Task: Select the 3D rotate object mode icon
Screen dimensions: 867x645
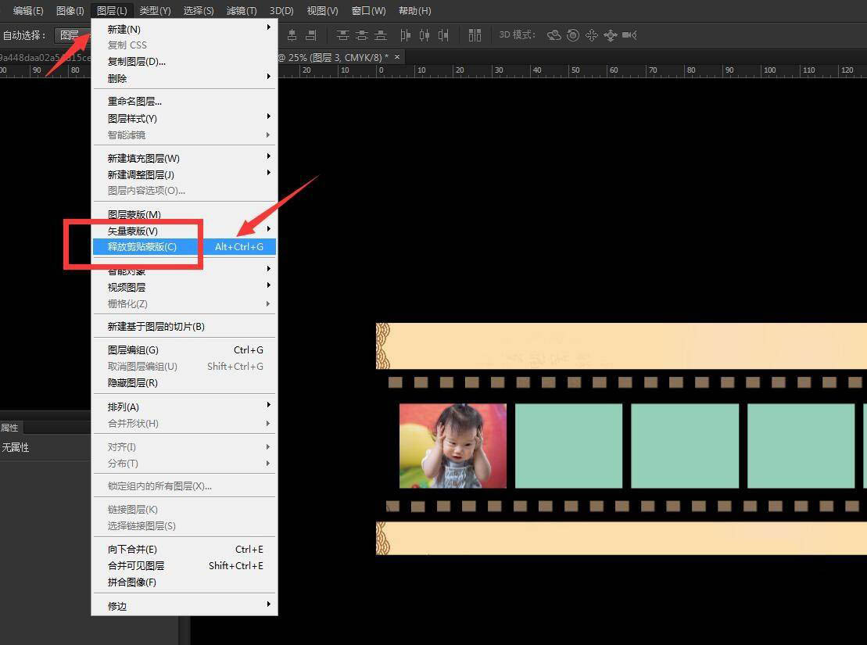Action: coord(554,35)
